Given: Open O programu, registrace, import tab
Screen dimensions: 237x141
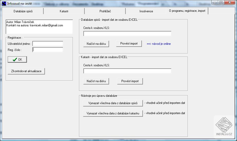Looking at the screenshot, I should click(187, 11).
